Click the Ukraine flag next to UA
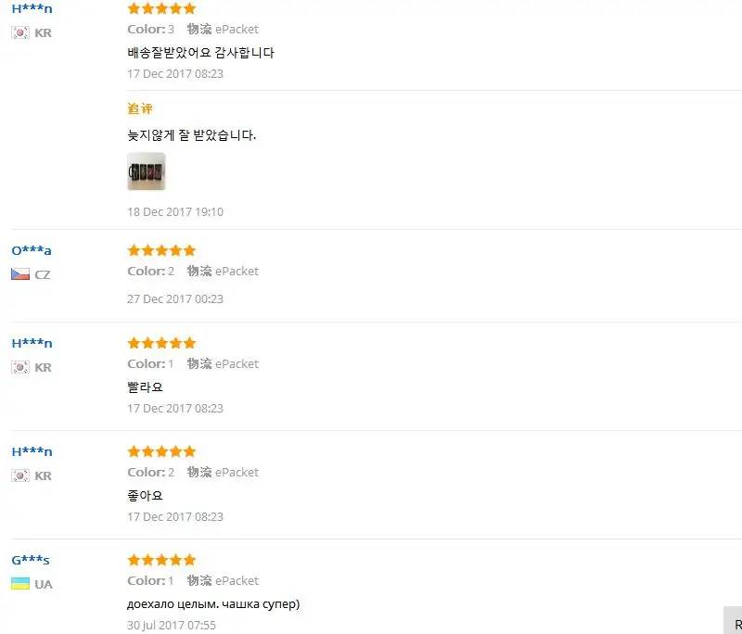 (20, 584)
